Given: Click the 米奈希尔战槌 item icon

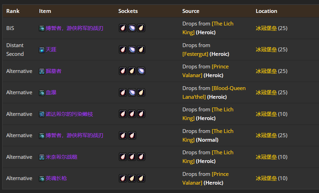Looking at the screenshot, I should coord(42,157).
